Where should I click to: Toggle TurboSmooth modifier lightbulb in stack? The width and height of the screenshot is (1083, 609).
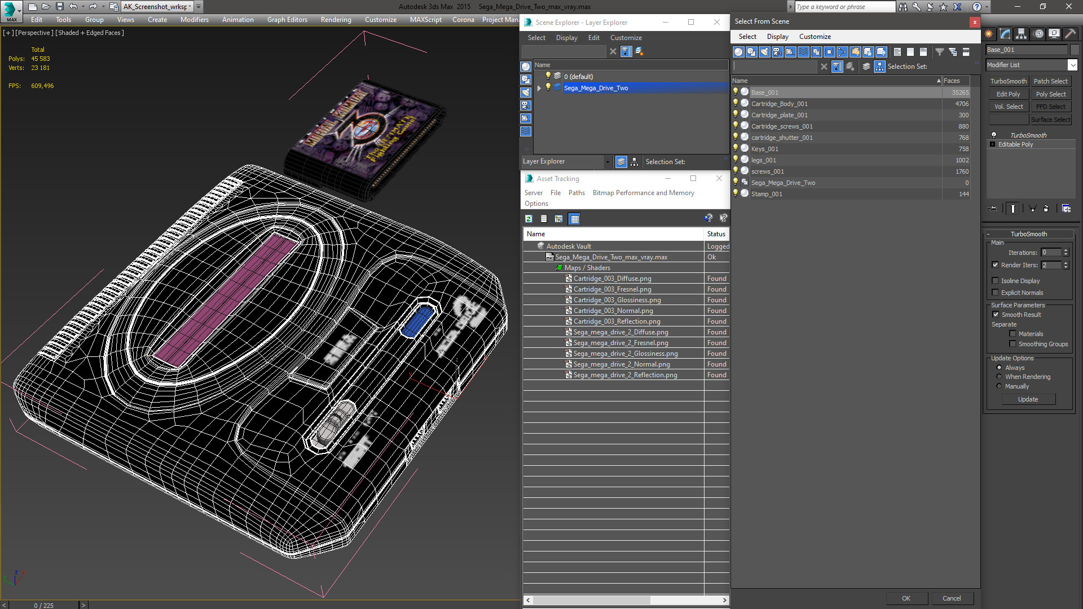tap(994, 135)
